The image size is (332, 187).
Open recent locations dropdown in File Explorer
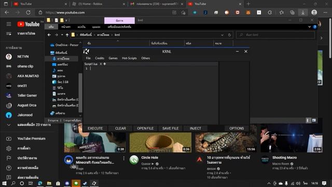[x=62, y=35]
